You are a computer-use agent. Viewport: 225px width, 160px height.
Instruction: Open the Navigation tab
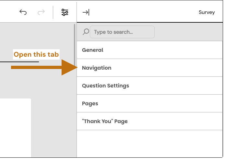[97, 68]
